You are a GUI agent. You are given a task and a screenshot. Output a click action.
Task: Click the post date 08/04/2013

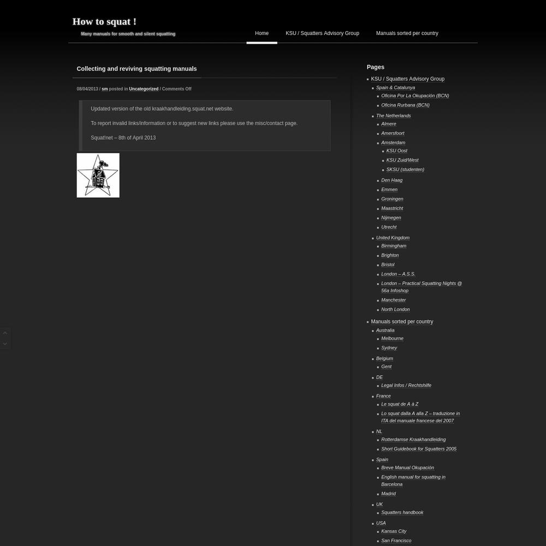point(87,89)
